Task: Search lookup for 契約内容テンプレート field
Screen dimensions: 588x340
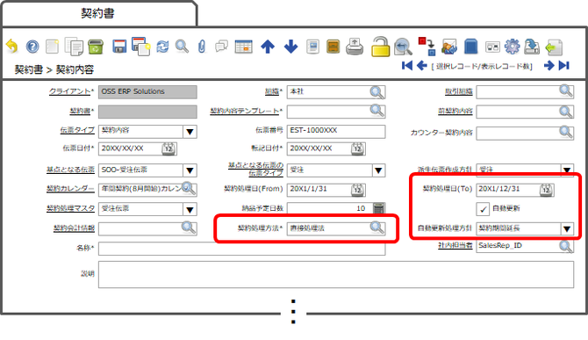Action: click(376, 111)
